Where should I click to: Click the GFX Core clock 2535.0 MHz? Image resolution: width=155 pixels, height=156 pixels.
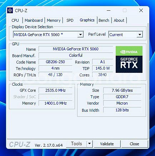pyautogui.click(x=55, y=90)
